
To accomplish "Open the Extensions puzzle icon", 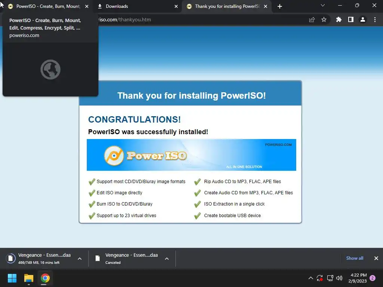I will pyautogui.click(x=339, y=19).
